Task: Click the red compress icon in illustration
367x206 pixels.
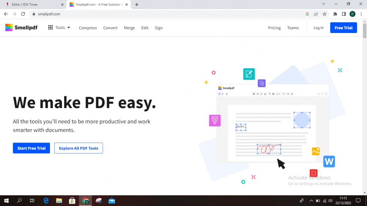Action: [313, 173]
